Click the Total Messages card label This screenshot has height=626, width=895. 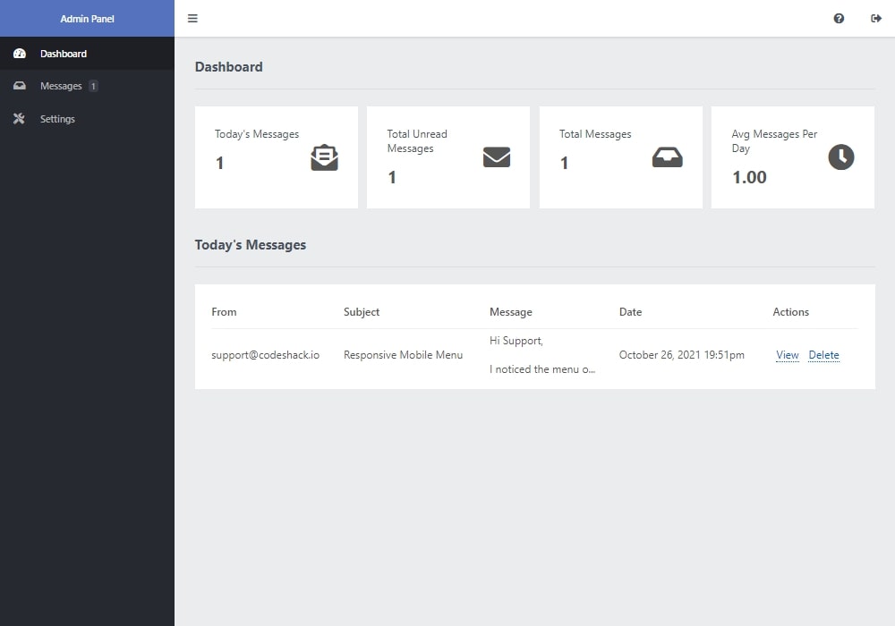click(x=595, y=134)
